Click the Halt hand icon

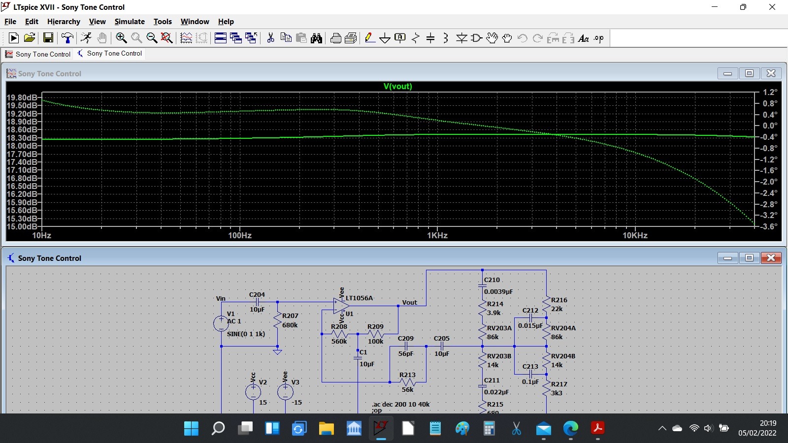coord(102,38)
